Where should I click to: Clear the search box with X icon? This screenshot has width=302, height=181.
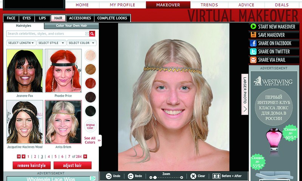pyautogui.click(x=87, y=34)
